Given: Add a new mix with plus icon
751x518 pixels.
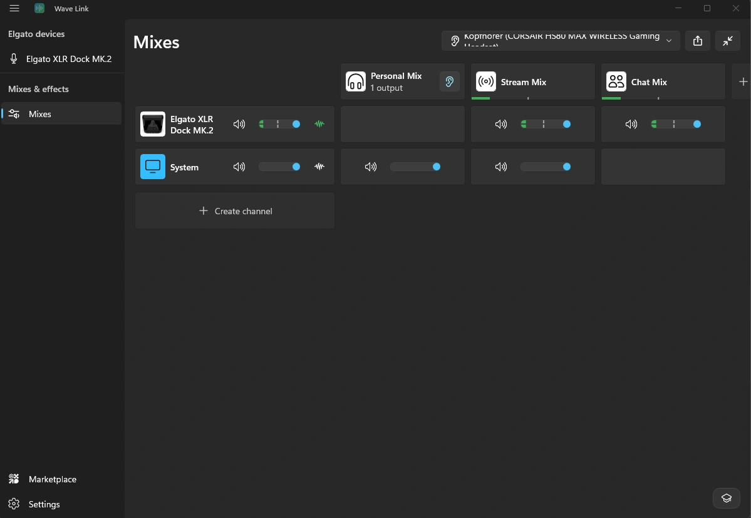Looking at the screenshot, I should [x=743, y=82].
